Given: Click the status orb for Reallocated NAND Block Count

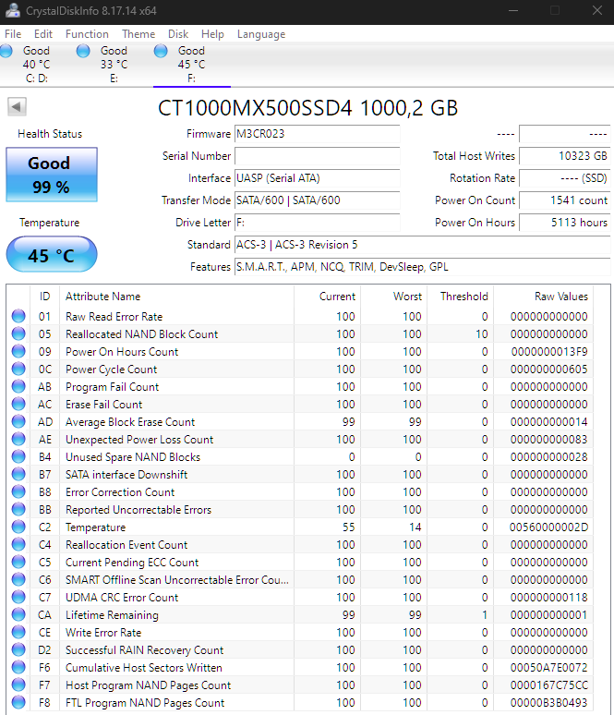Looking at the screenshot, I should [x=18, y=333].
